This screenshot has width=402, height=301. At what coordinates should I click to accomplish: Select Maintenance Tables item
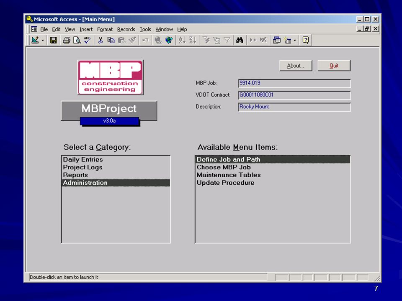(x=273, y=175)
